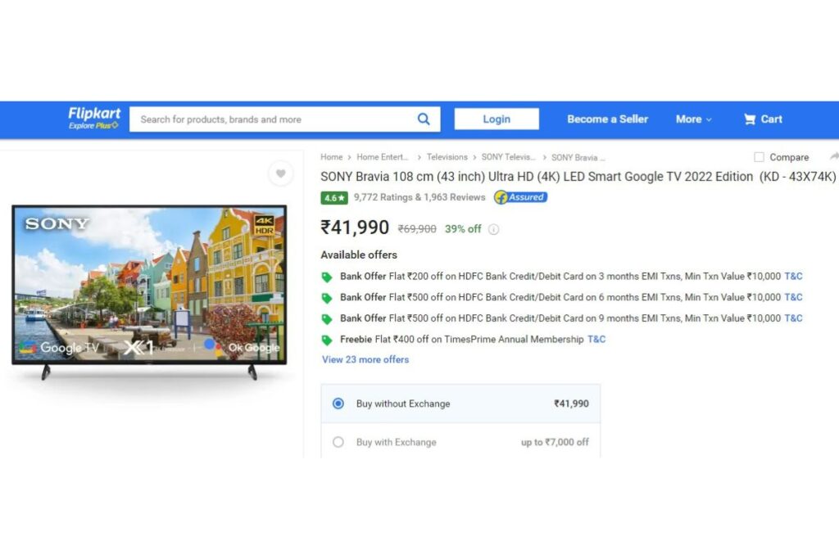Click the ₹41,990 price text
Screen dimensions: 839x559
[355, 228]
